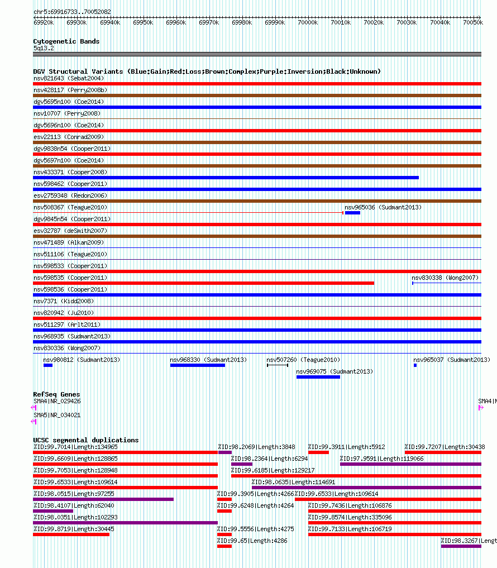Select the 5q13.2 cytogenetic band bar
Screen dimensions: 497x568
tap(257, 54)
